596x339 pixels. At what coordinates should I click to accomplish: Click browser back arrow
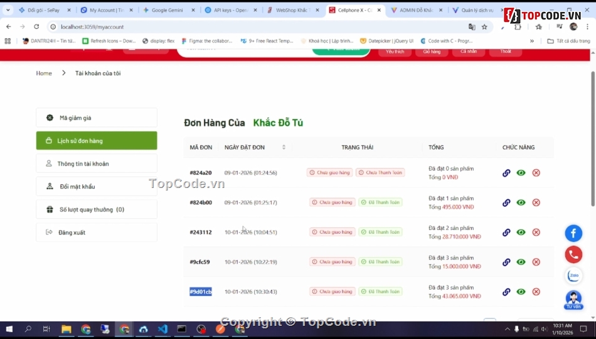(9, 26)
